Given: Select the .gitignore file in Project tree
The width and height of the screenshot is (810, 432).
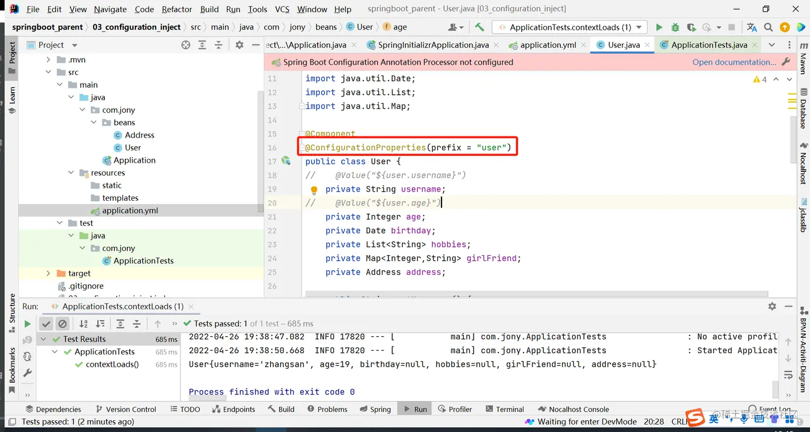Looking at the screenshot, I should 86,286.
